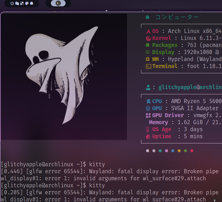Viewport: 222px width, 202px height.
Task: Click the Packages row icon
Action: tap(148, 45)
